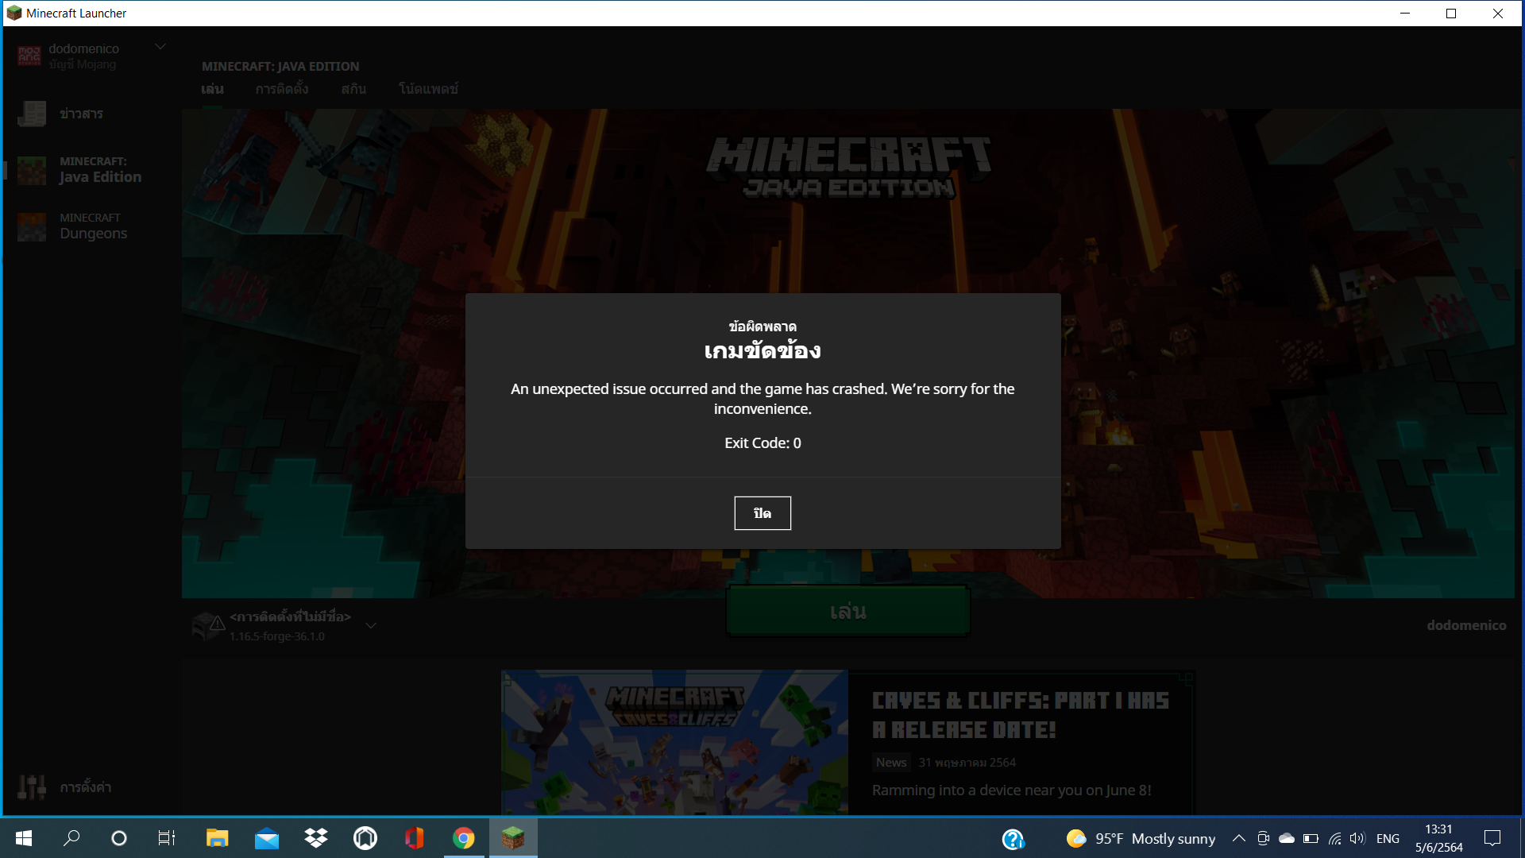1525x858 pixels.
Task: Switch to the เล่น tab
Action: [212, 89]
